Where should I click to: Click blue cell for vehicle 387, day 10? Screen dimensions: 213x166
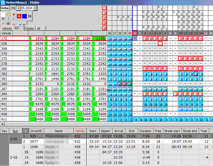click(x=180, y=89)
